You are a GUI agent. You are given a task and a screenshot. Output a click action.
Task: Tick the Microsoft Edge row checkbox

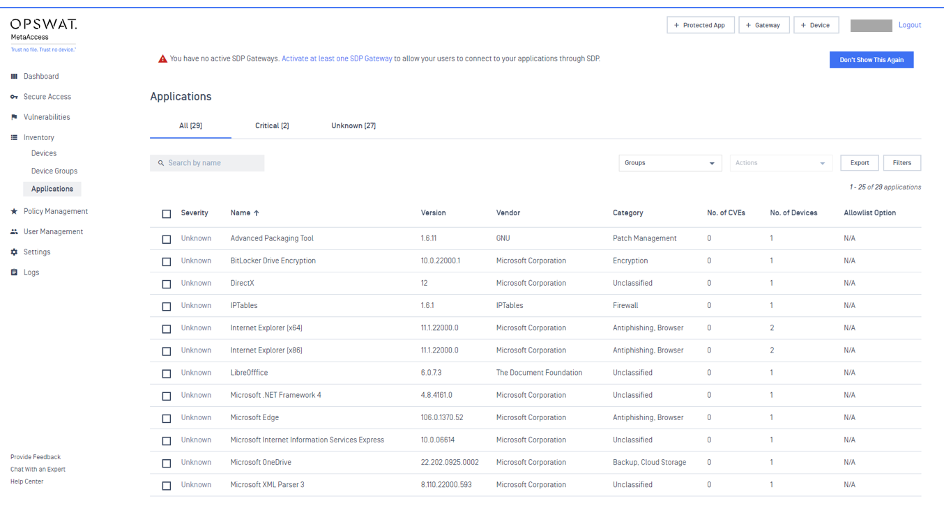pyautogui.click(x=167, y=418)
